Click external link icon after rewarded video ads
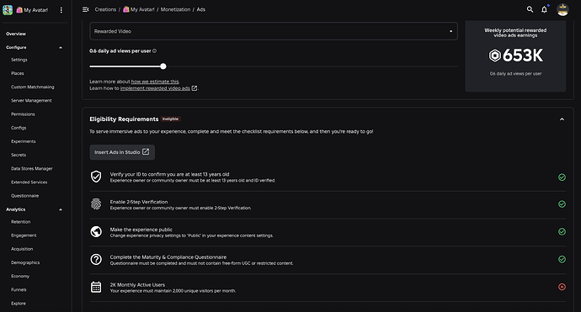The height and width of the screenshot is (312, 581). [195, 88]
